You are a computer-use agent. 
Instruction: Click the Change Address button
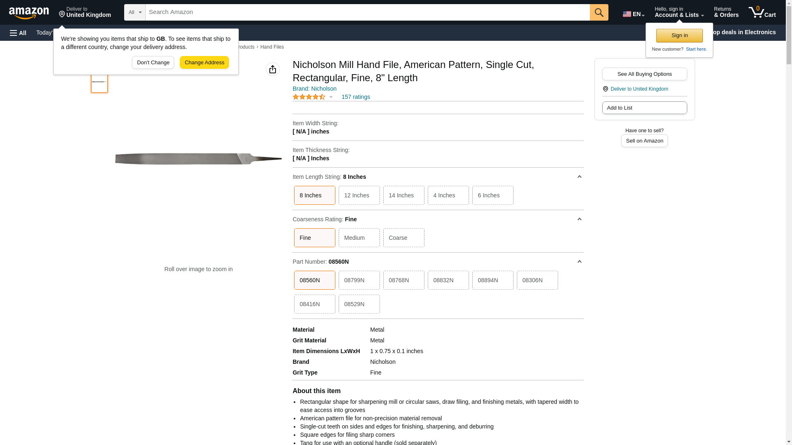point(204,63)
